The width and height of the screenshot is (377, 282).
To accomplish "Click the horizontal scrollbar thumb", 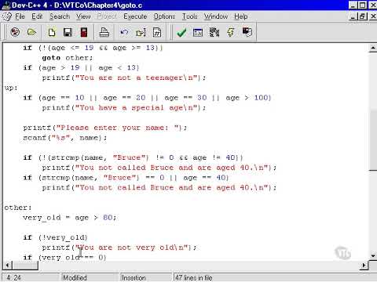I will coord(25,266).
